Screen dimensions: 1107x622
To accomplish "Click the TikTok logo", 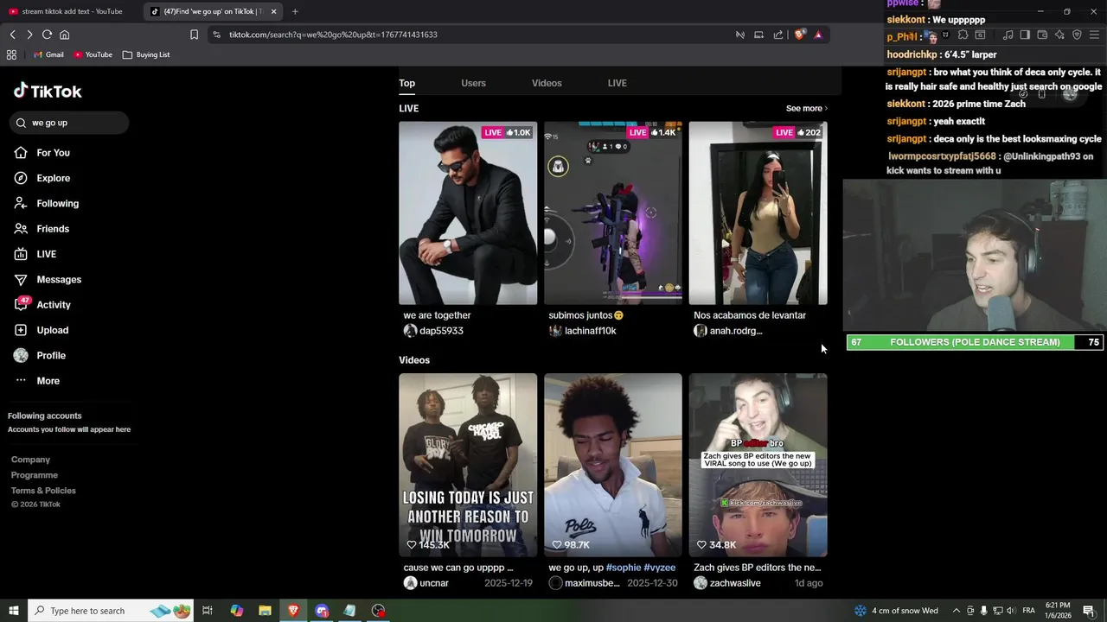I will point(48,91).
